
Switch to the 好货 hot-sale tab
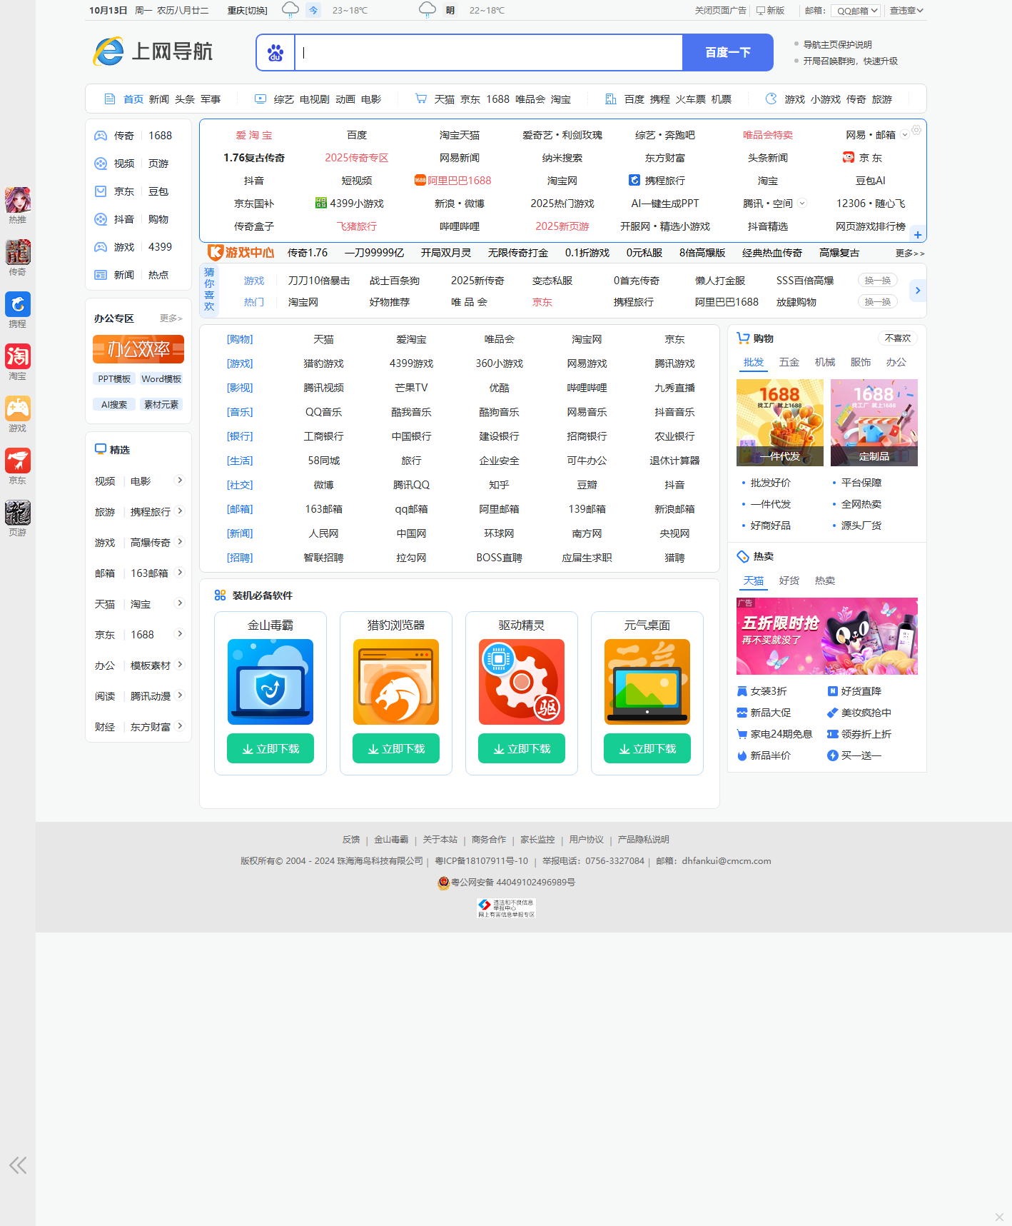[789, 581]
